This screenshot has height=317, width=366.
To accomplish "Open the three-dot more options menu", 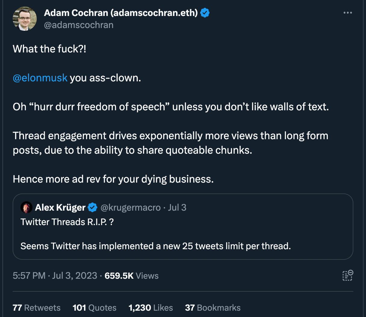I will (347, 13).
